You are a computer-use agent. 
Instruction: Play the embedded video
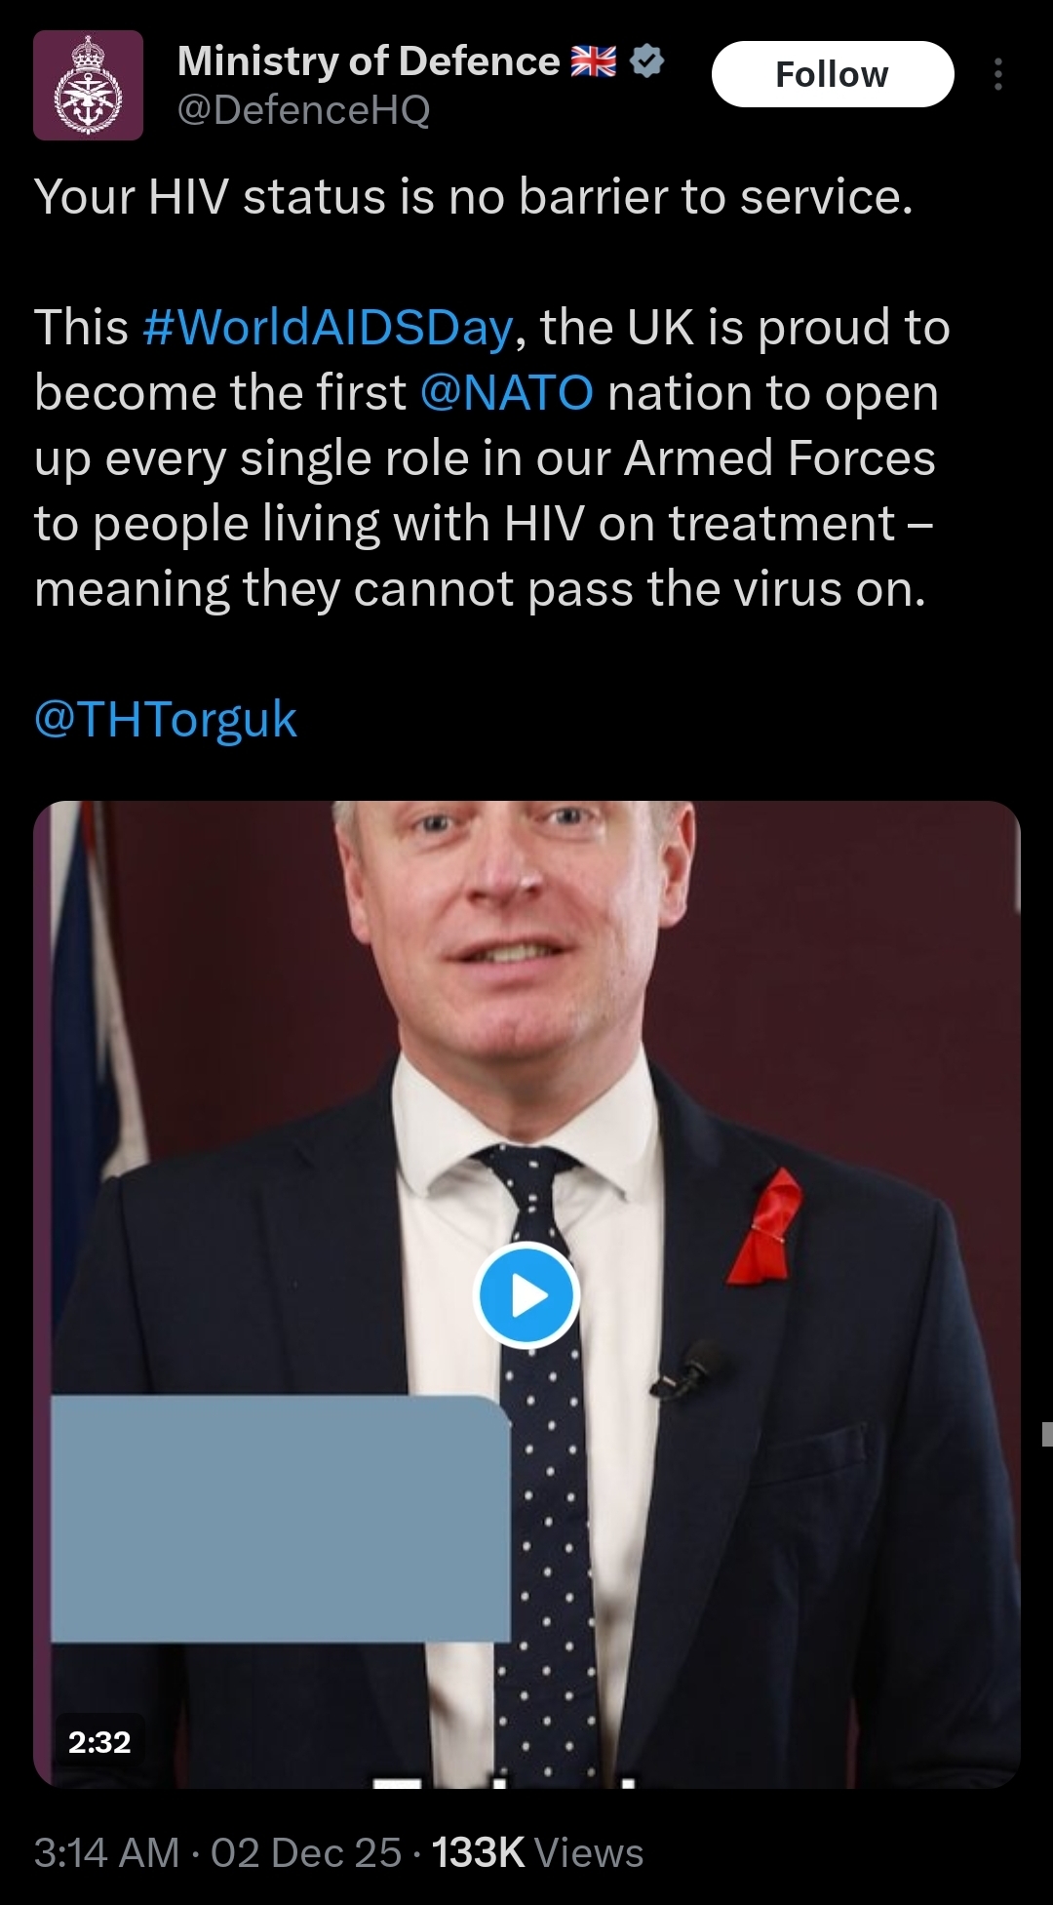click(x=526, y=1295)
